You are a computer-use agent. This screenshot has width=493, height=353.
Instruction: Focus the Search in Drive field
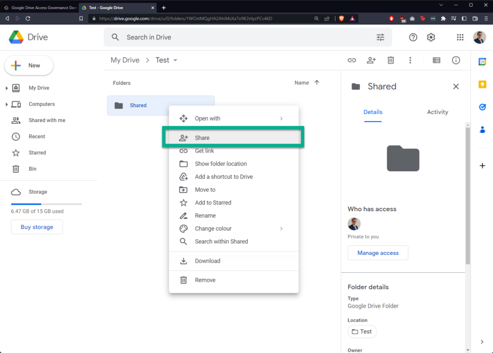pyautogui.click(x=248, y=38)
